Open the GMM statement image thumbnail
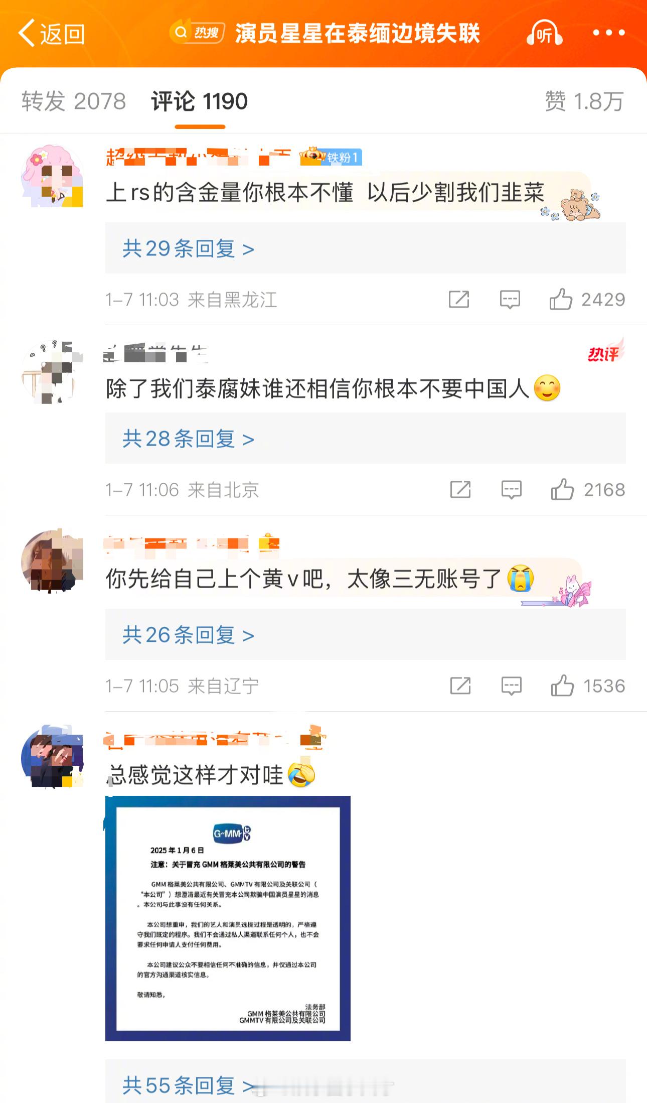 pyautogui.click(x=228, y=918)
